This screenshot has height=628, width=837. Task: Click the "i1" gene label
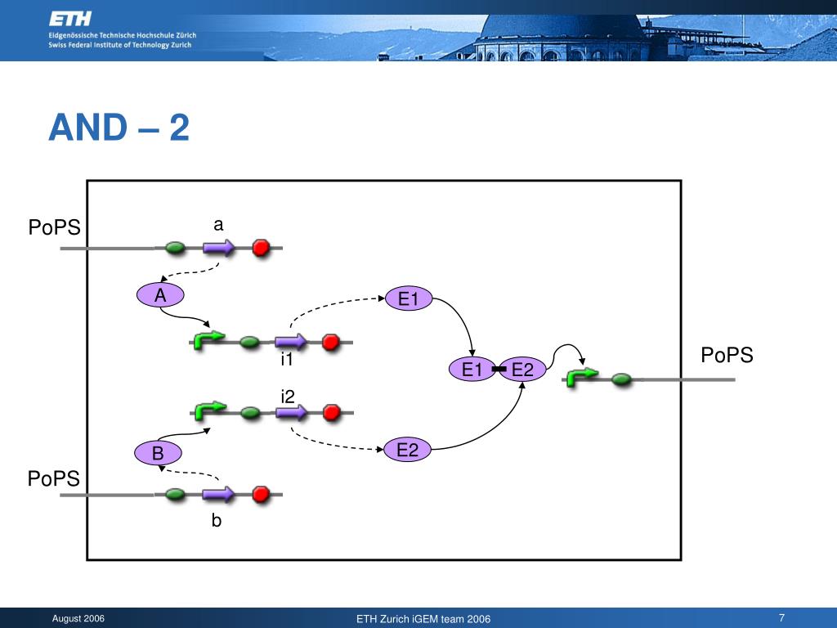click(x=287, y=360)
